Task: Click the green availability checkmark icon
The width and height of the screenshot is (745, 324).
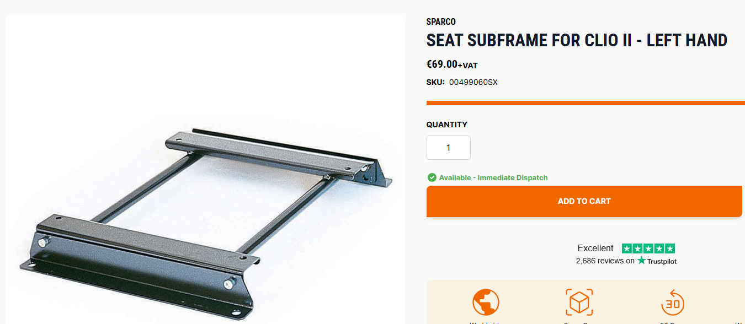Action: [x=432, y=177]
